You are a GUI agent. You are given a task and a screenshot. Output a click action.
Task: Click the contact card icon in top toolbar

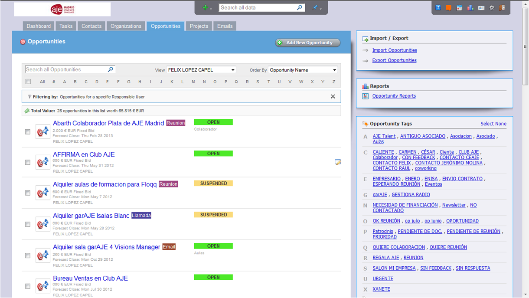pyautogui.click(x=481, y=8)
